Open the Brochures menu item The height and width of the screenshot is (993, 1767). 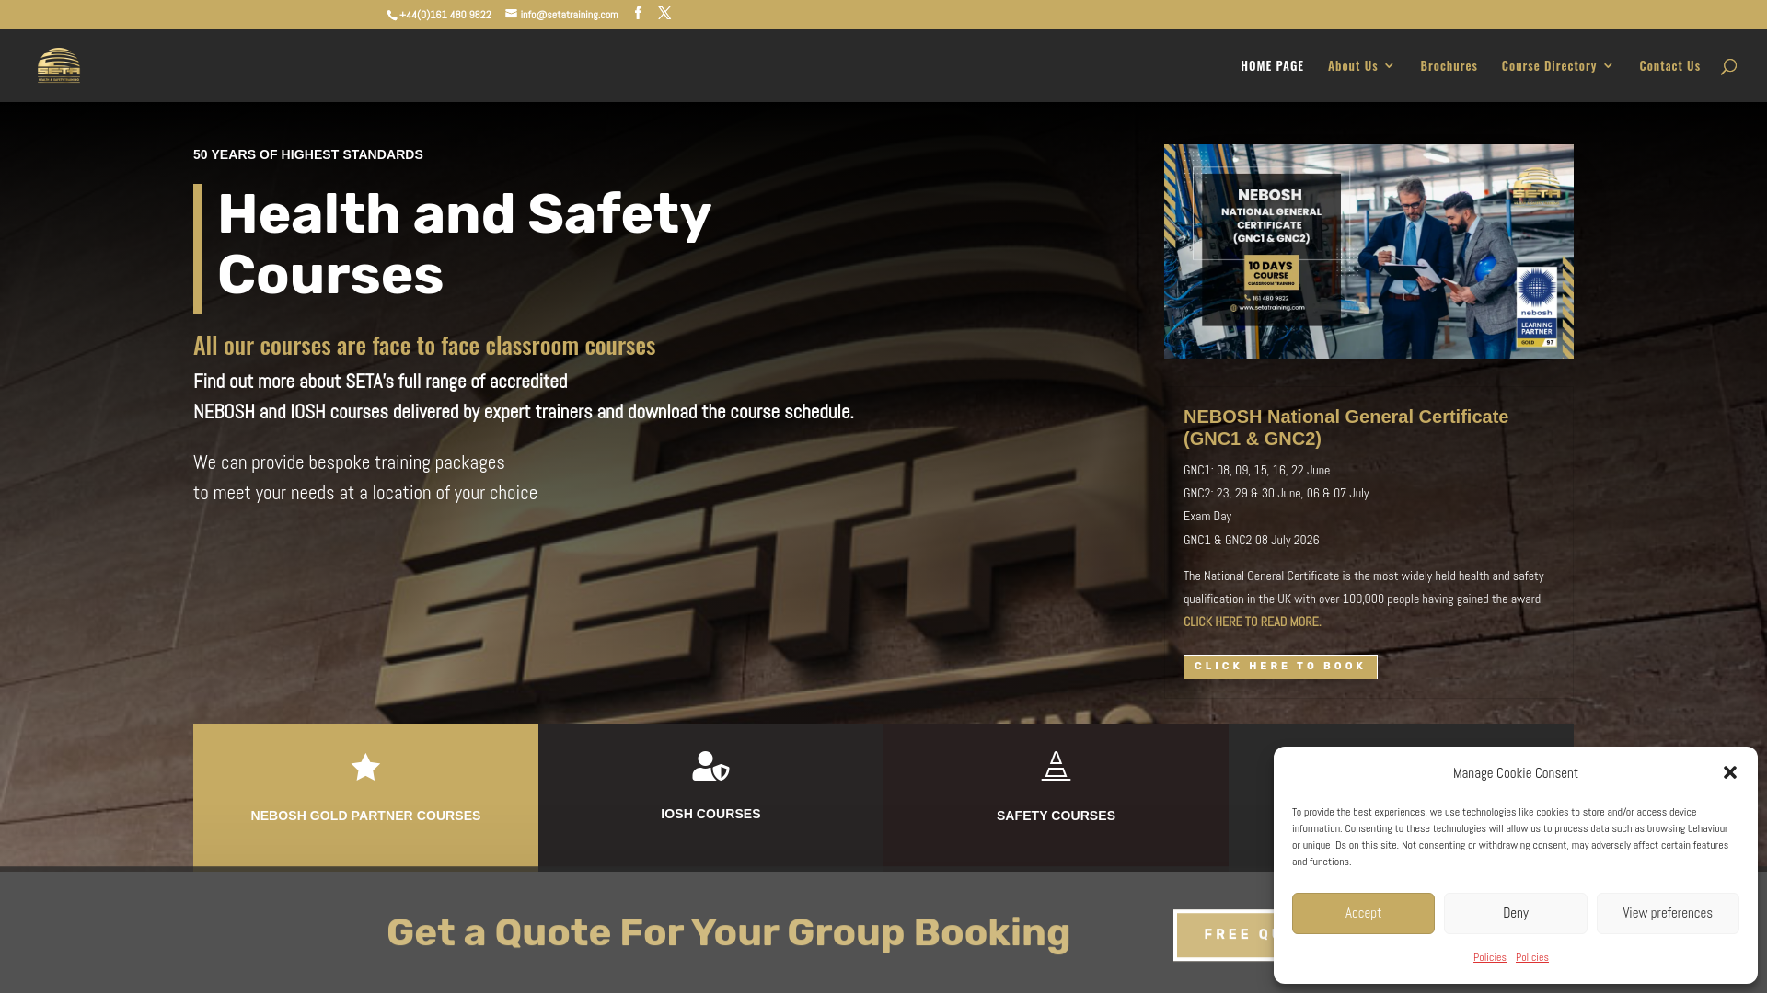(x=1449, y=65)
